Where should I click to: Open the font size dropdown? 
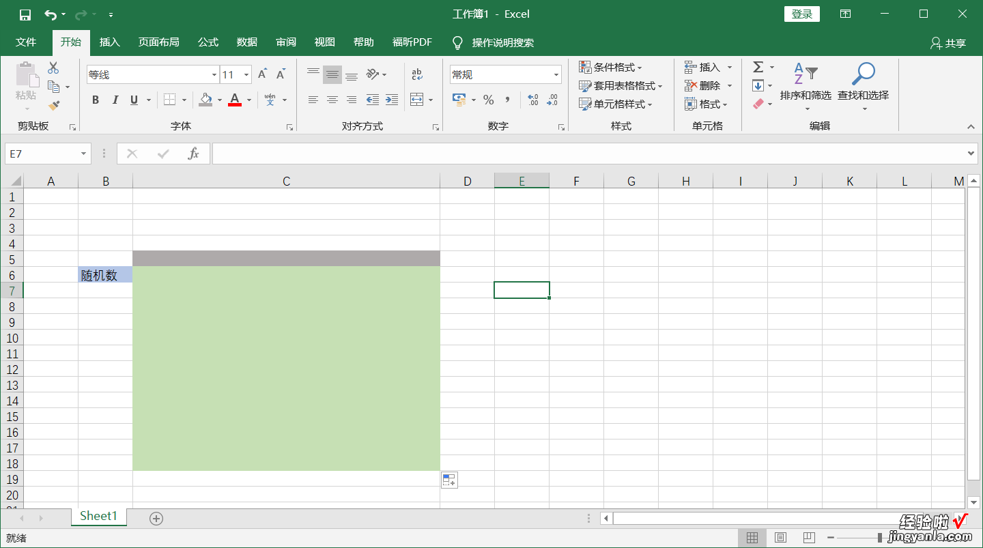pos(246,74)
